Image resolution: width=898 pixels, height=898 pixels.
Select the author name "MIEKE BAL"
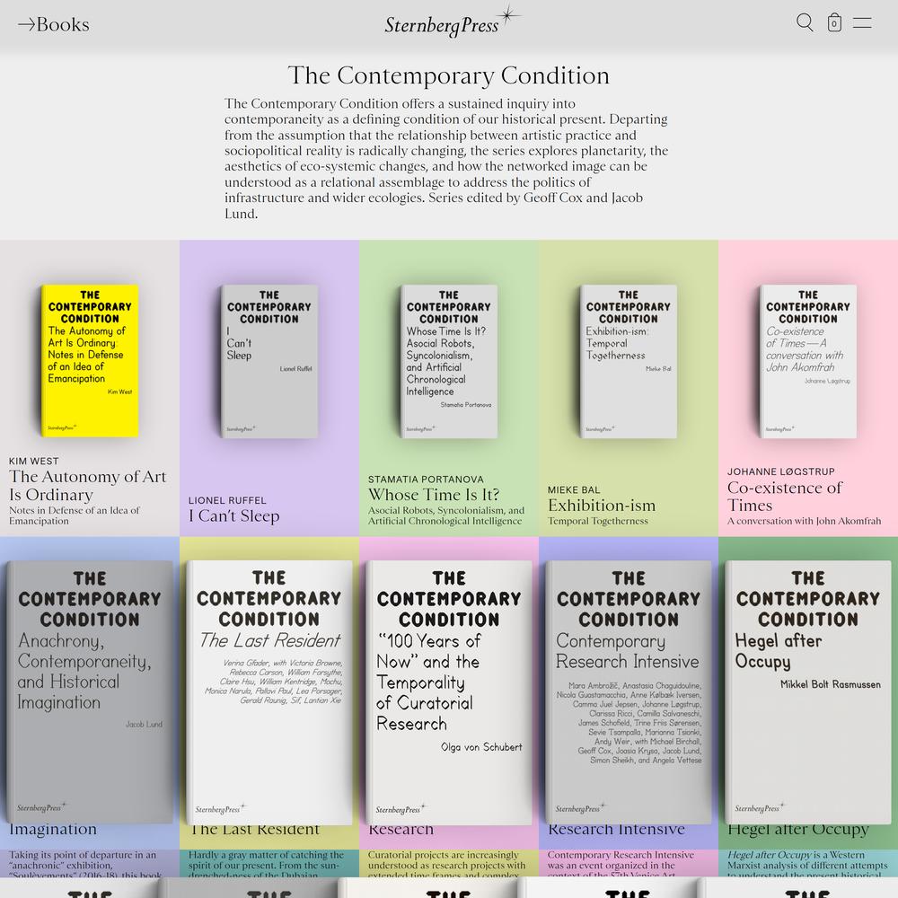click(x=574, y=490)
